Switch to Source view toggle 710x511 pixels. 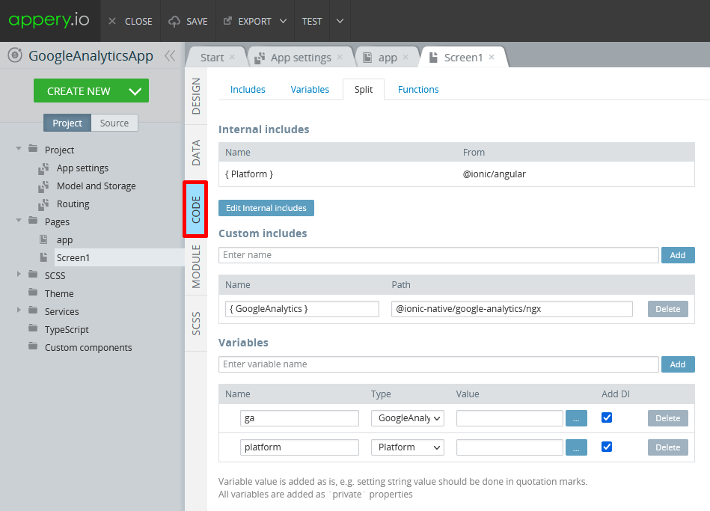114,123
